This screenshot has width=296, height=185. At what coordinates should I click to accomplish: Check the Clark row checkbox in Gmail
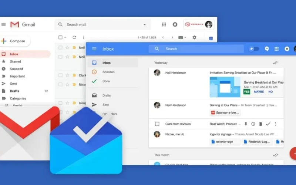pos(60,75)
